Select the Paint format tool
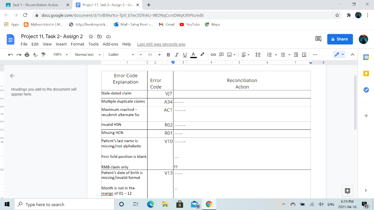Screen dimensions: 374x210 click(x=43, y=55)
